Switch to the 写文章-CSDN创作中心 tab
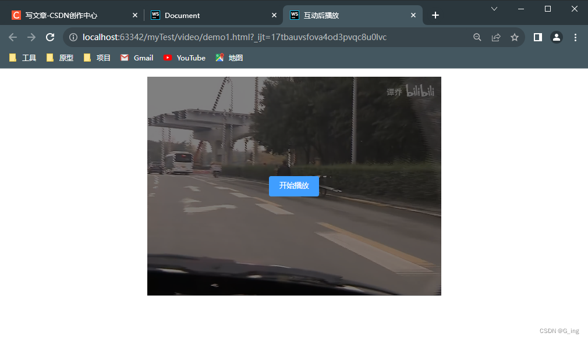Image resolution: width=588 pixels, height=340 pixels. 70,15
